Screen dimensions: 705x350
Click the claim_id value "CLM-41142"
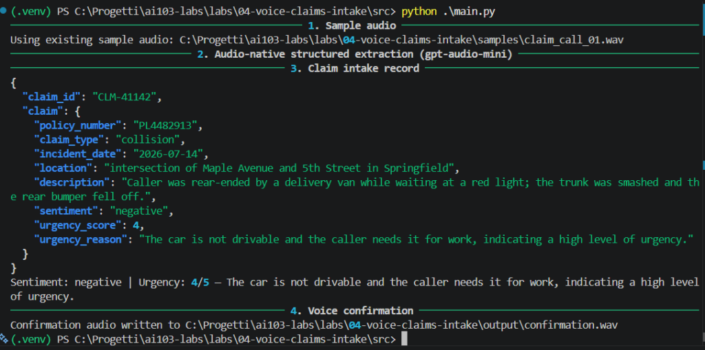125,97
